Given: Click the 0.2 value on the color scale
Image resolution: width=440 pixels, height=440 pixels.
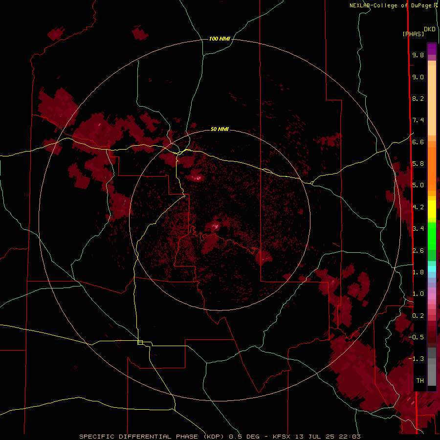Looking at the screenshot, I should point(418,316).
